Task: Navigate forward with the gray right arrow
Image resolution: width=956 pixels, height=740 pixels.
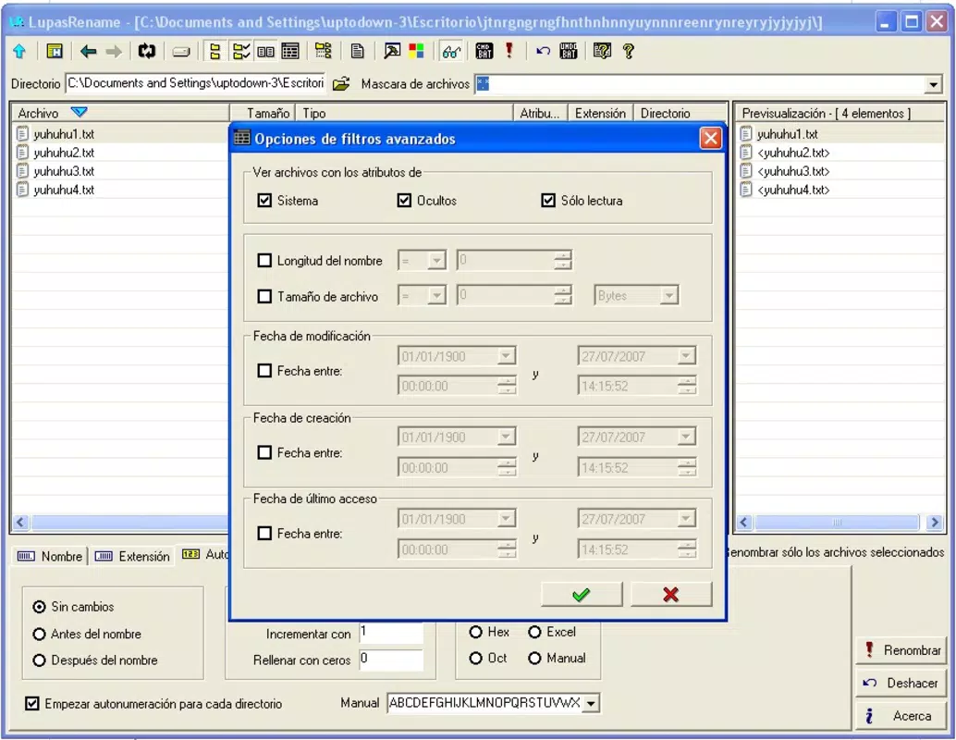Action: pyautogui.click(x=114, y=51)
